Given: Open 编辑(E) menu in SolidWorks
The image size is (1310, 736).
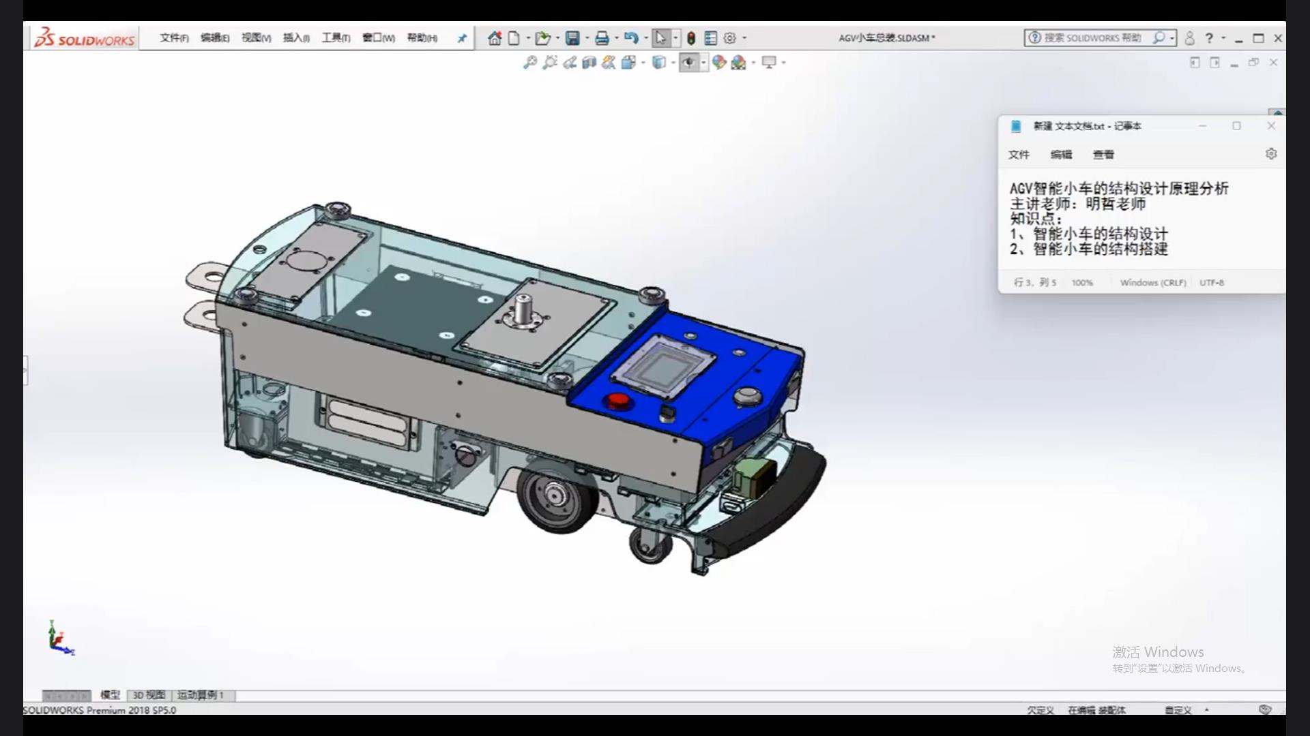Looking at the screenshot, I should pos(215,38).
